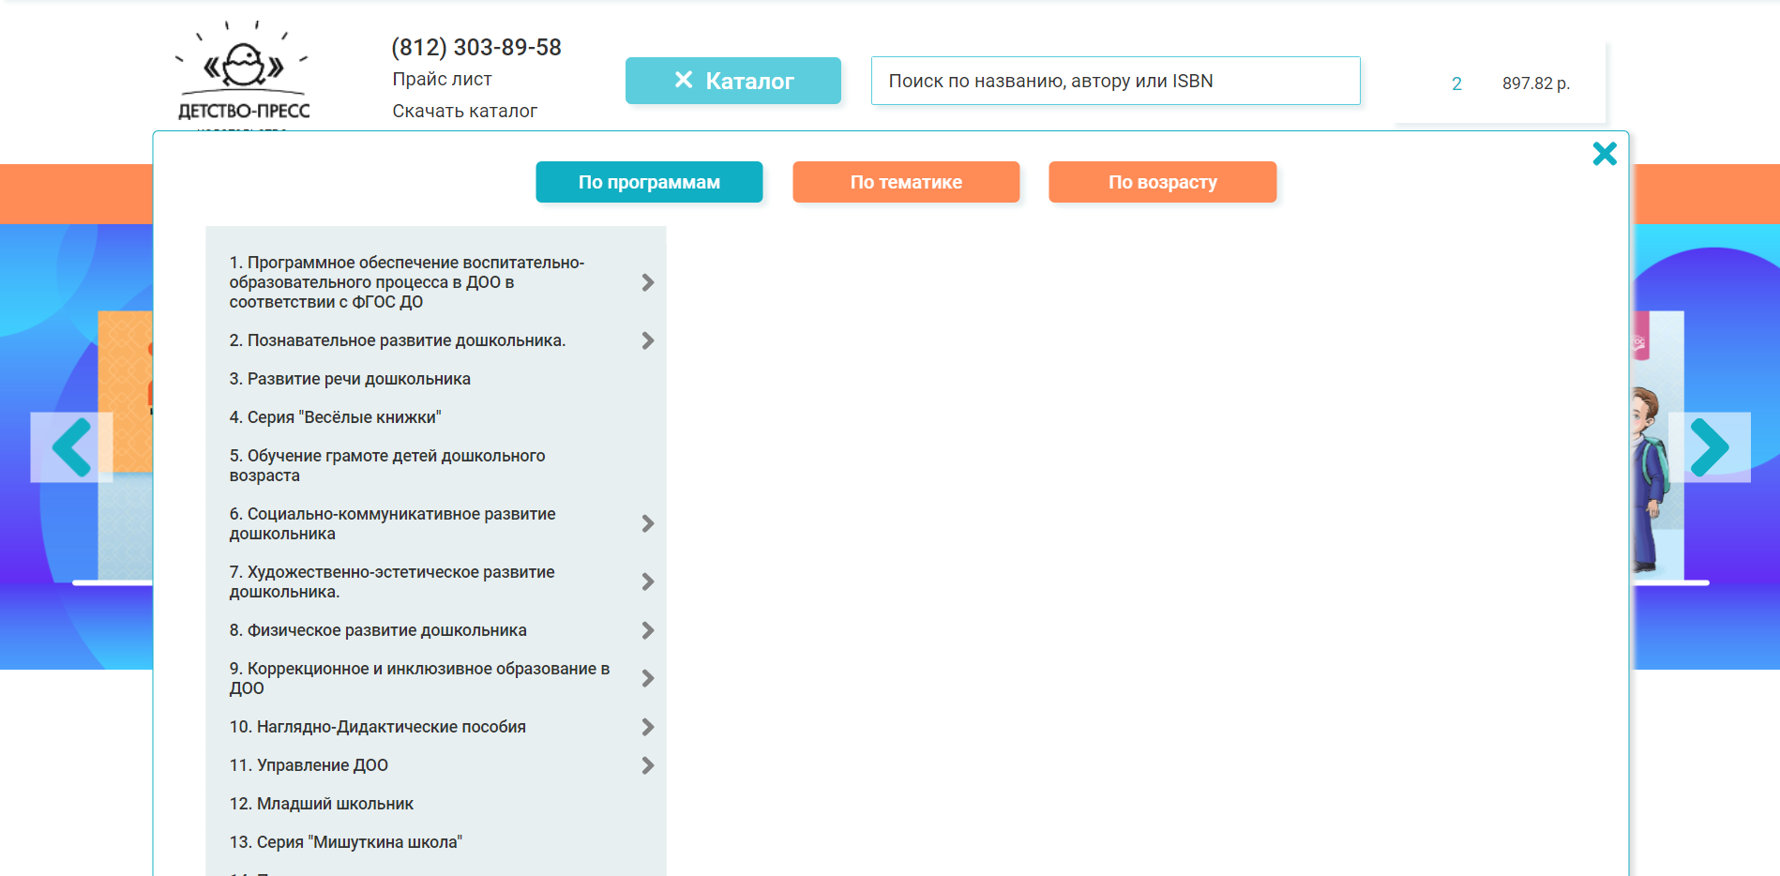The image size is (1780, 876).
Task: Close the catalog popup with the X icon
Action: (x=1605, y=154)
